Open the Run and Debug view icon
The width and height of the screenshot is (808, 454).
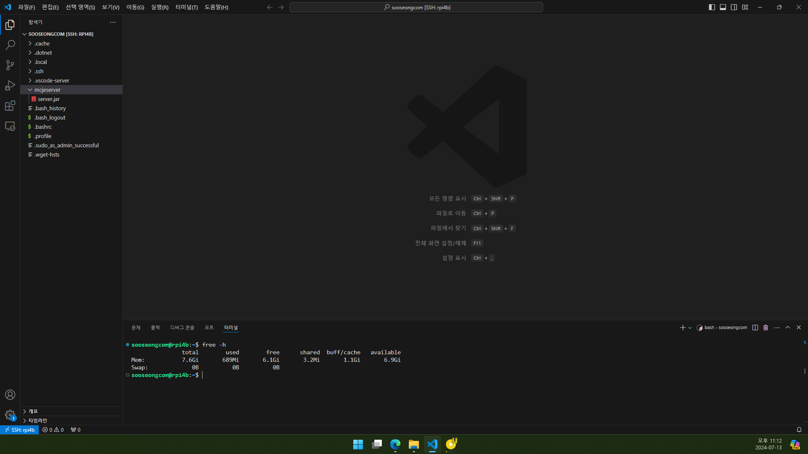pyautogui.click(x=10, y=85)
